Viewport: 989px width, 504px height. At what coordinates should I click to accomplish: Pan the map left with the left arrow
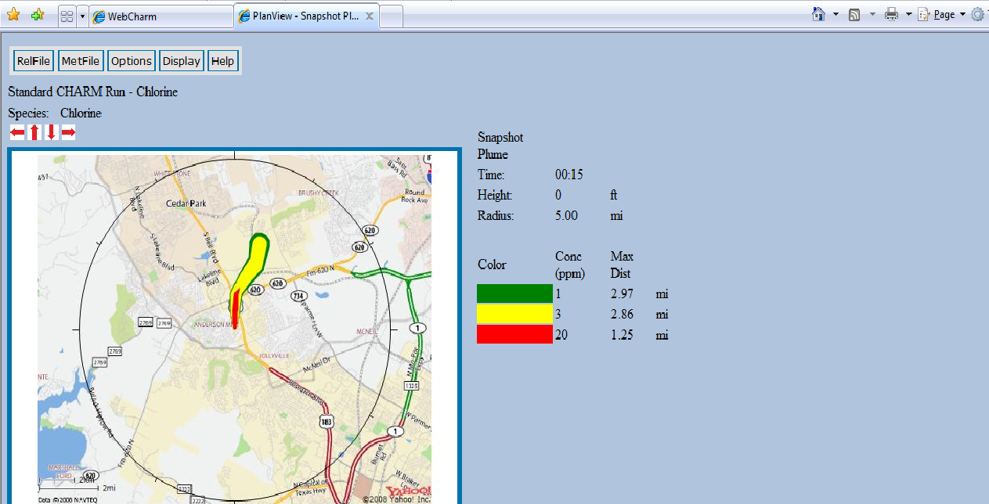[x=17, y=133]
